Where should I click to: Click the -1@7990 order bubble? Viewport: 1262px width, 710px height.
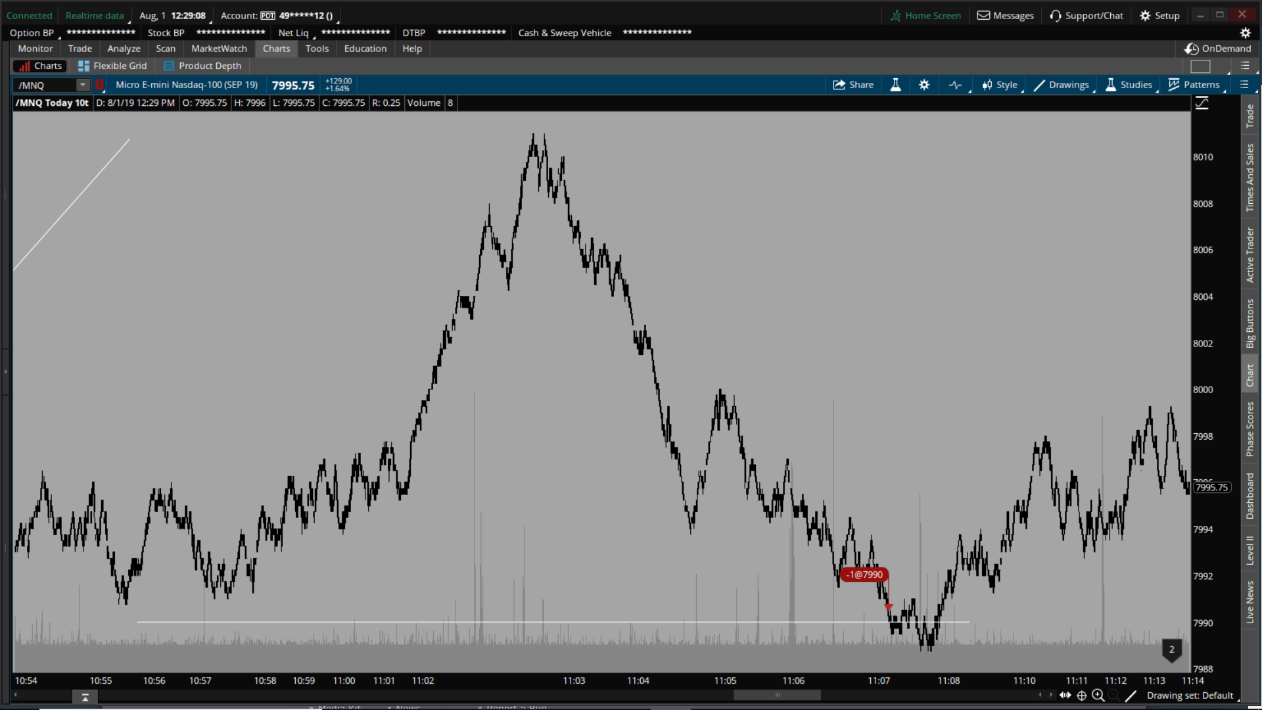864,575
